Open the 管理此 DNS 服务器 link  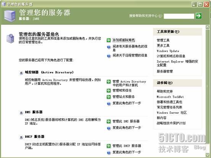tap(126, 121)
